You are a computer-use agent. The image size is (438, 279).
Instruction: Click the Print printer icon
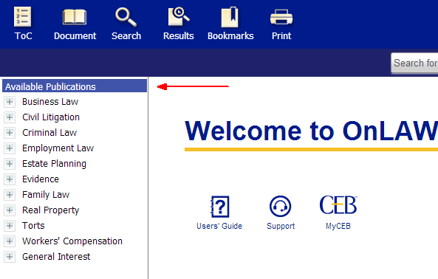(281, 17)
